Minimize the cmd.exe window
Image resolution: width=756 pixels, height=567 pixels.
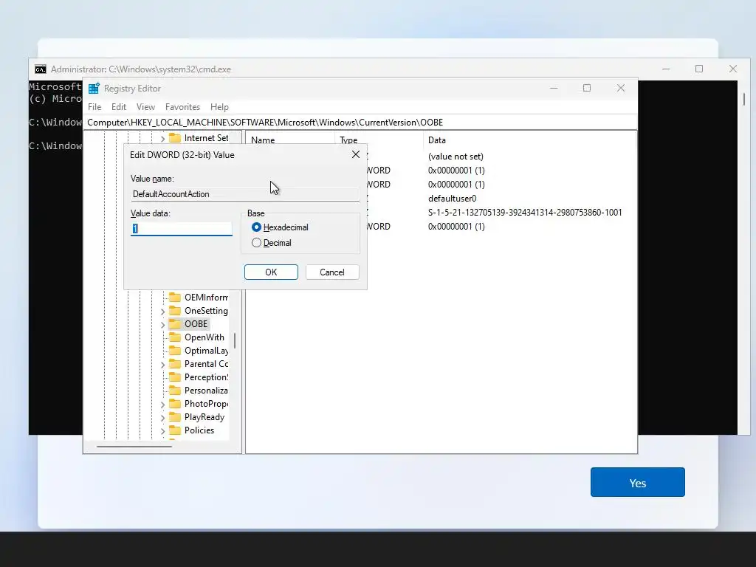[666, 69]
